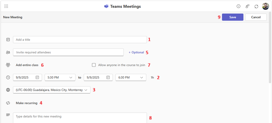Click the Make recurring loop icon
272x123 pixels.
8,103
